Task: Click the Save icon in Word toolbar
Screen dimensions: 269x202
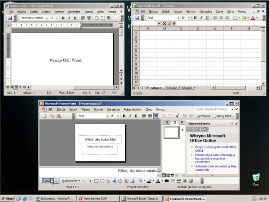Action: (10, 18)
